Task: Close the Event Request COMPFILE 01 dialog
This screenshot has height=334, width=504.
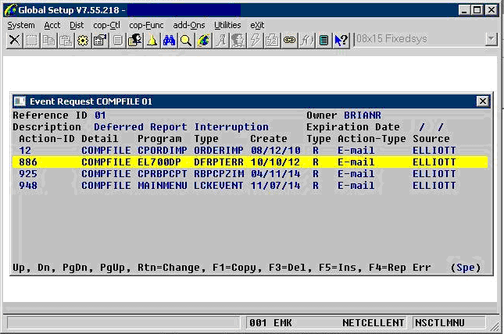Action: [482, 101]
